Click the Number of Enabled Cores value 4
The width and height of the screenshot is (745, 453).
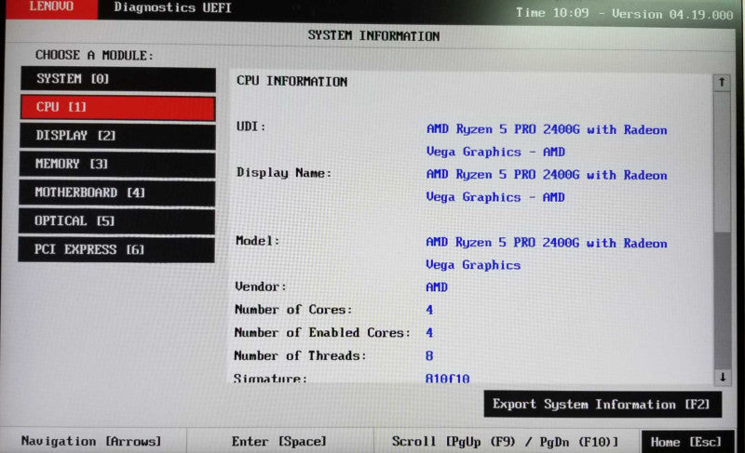(x=429, y=332)
